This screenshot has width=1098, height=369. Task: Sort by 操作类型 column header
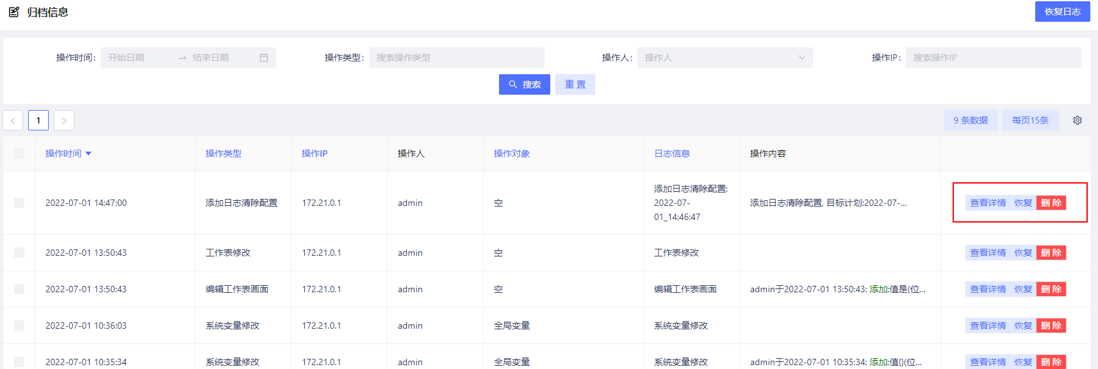224,153
